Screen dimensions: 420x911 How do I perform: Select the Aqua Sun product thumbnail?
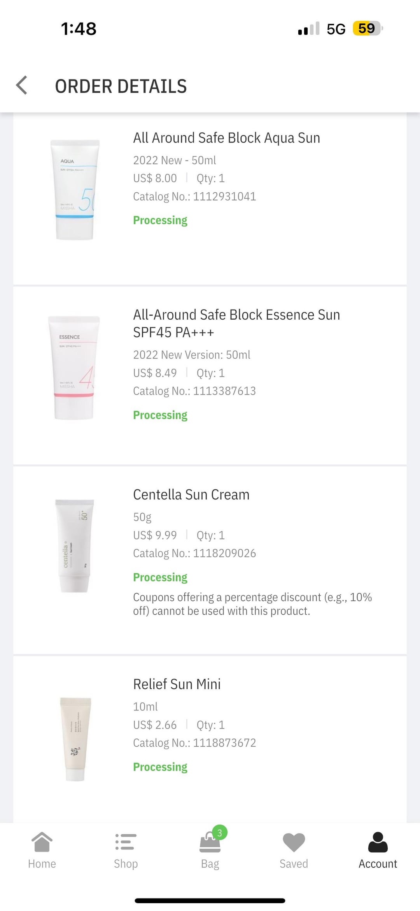(75, 190)
